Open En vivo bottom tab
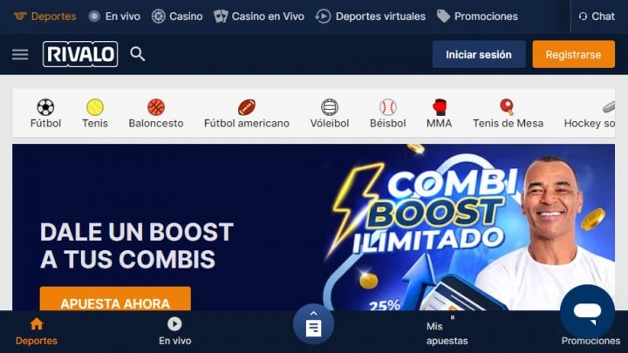Viewport: 628px width, 353px height. tap(174, 331)
